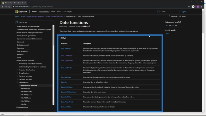Click the Yes thumbs-up feedback button
This screenshot has height=116, width=206.
point(169,26)
